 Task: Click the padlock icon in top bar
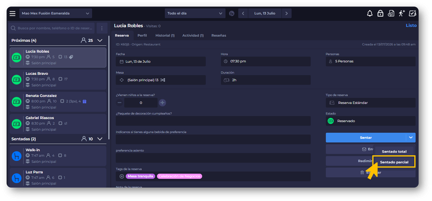[x=380, y=14]
